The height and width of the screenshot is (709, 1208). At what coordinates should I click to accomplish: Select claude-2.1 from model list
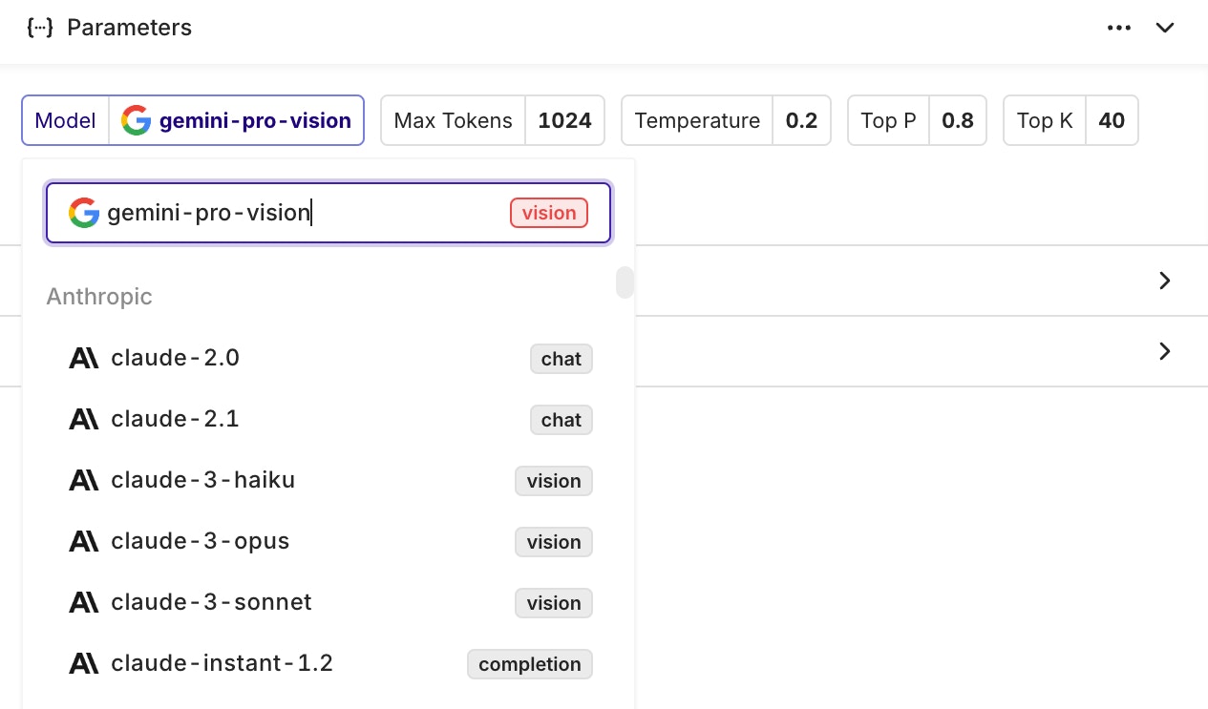pos(330,419)
